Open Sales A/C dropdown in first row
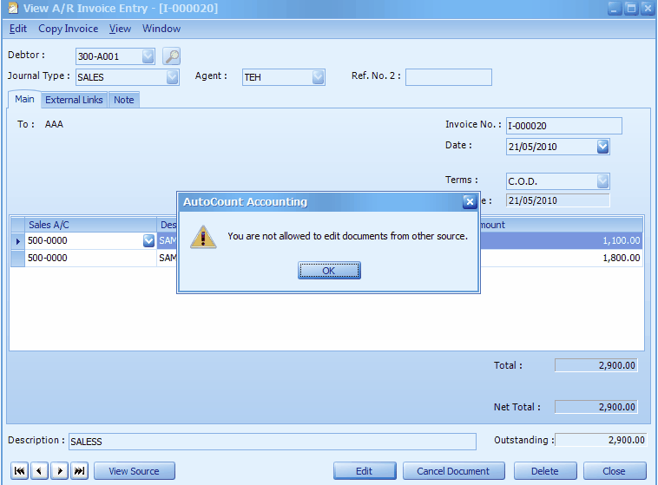 point(148,241)
